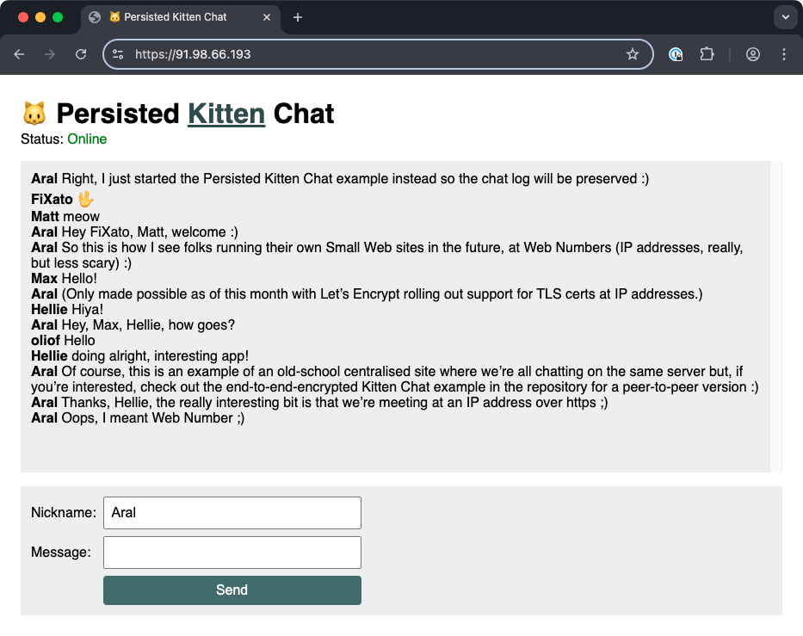Open the site information icon in address bar
Viewport: 803px width, 636px height.
118,54
